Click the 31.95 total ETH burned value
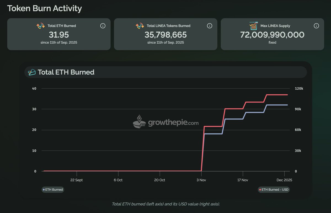Viewport: 331px width, 213px height. pos(59,35)
